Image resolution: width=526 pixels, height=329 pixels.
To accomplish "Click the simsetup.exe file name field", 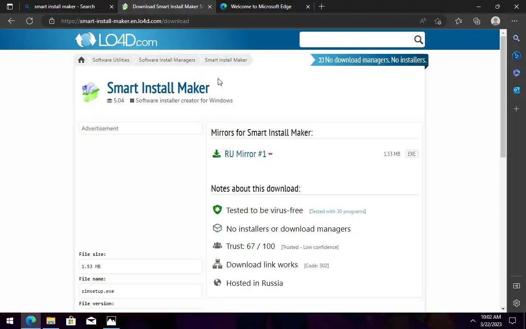I will point(141,291).
